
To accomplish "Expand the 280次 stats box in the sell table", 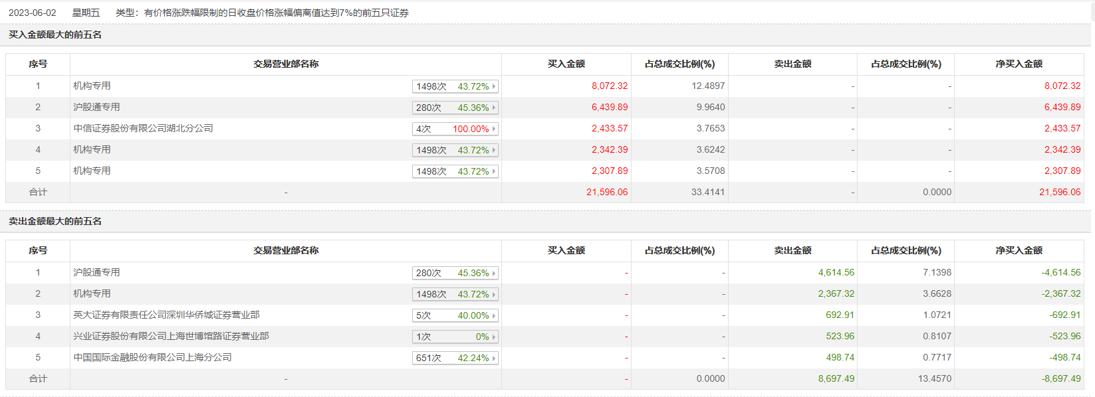I will (x=455, y=273).
